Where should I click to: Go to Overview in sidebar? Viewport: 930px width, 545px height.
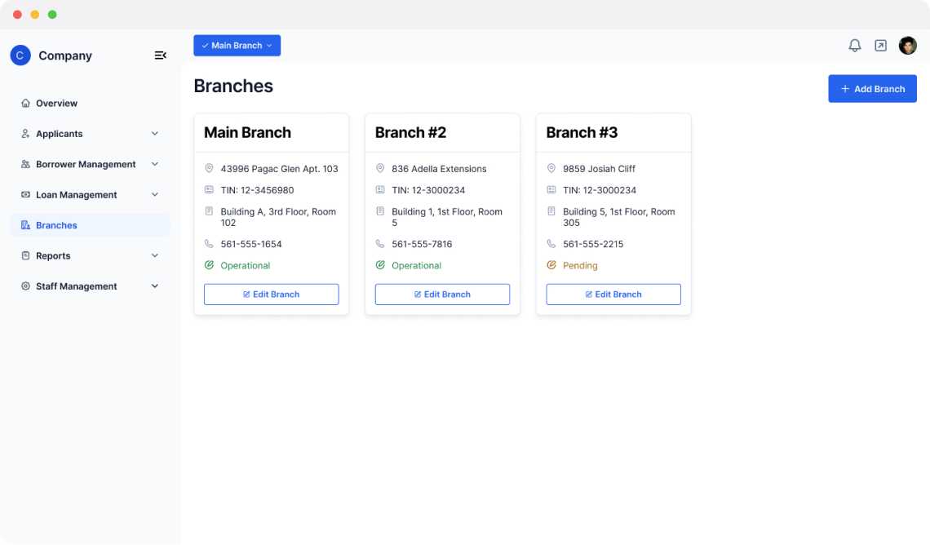tap(91, 103)
